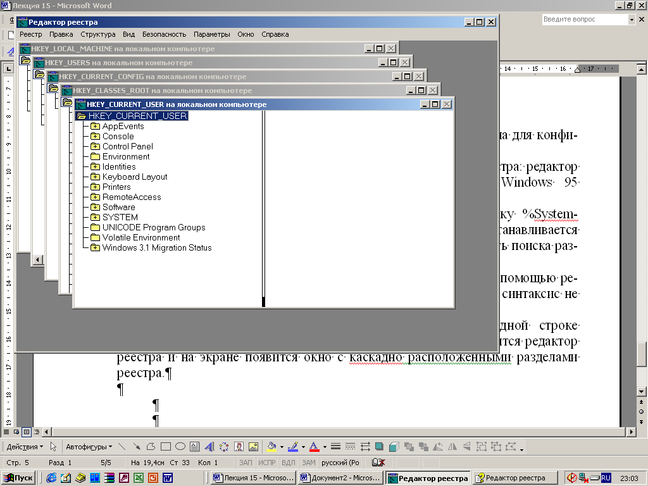Open the Справка menu
Screen dimensions: 648x486
275,34
